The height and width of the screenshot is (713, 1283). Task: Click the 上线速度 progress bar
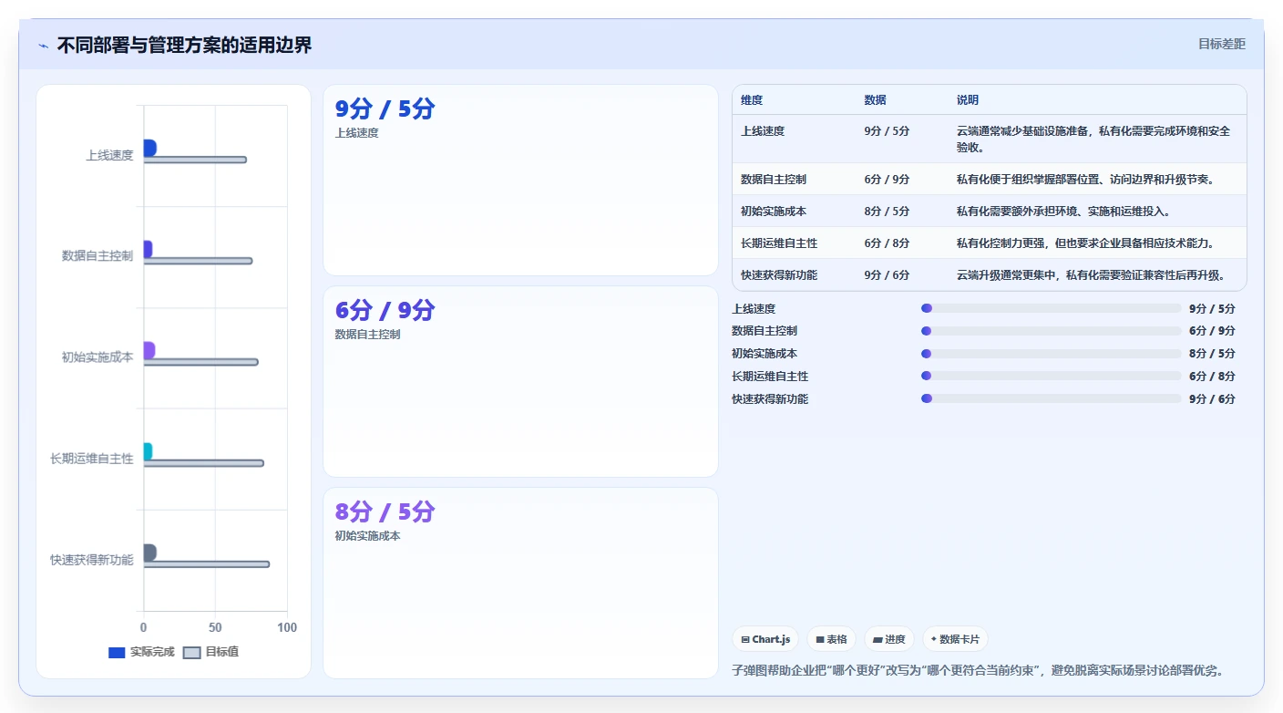coord(1051,308)
